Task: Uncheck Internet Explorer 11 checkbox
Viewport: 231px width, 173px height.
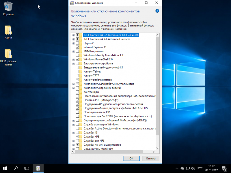Action: (77, 47)
